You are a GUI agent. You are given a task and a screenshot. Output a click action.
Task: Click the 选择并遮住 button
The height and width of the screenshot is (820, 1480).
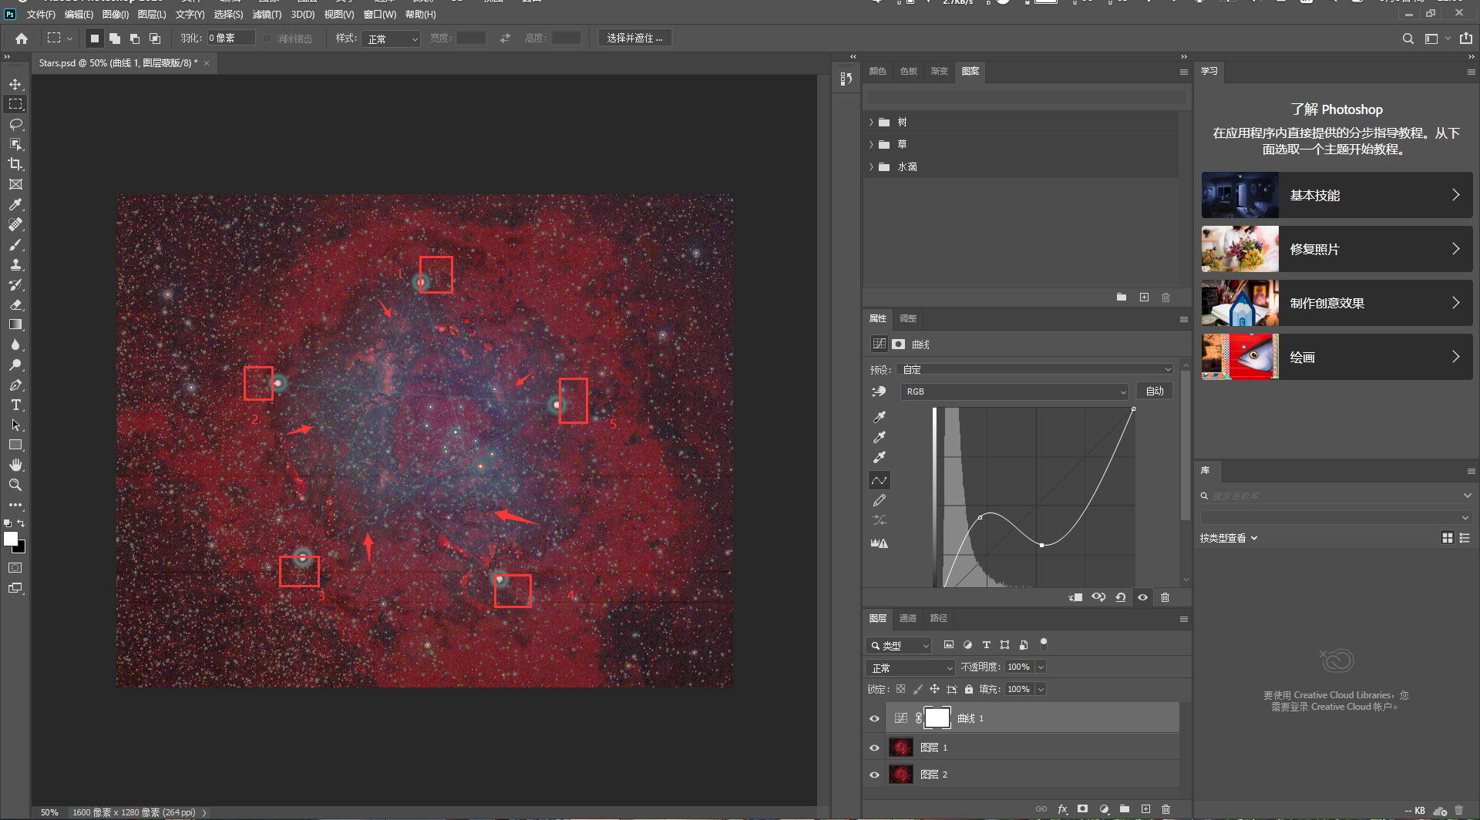pyautogui.click(x=634, y=38)
